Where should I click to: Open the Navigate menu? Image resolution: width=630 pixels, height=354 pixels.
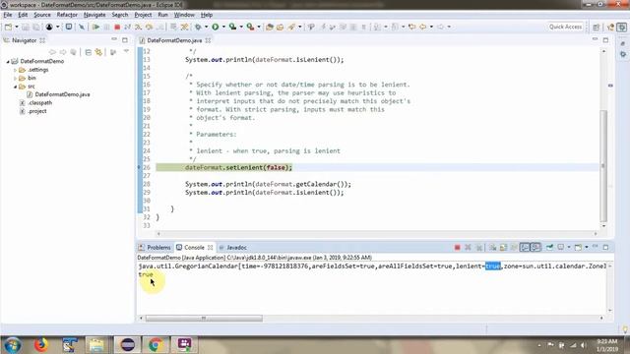94,15
